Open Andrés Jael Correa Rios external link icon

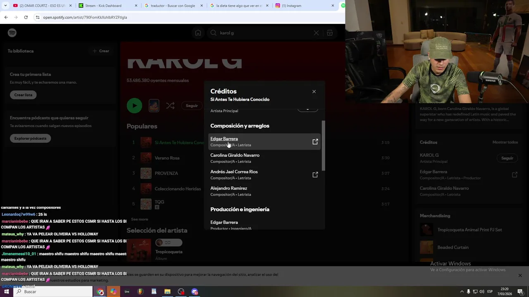[x=315, y=175]
